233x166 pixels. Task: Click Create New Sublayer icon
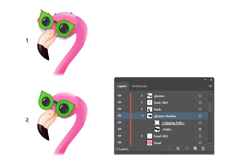(186, 148)
